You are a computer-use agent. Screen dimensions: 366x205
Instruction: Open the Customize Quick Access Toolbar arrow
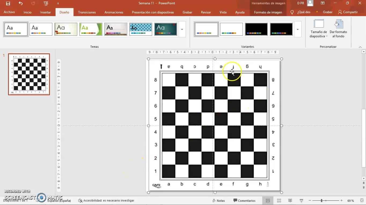(58, 3)
